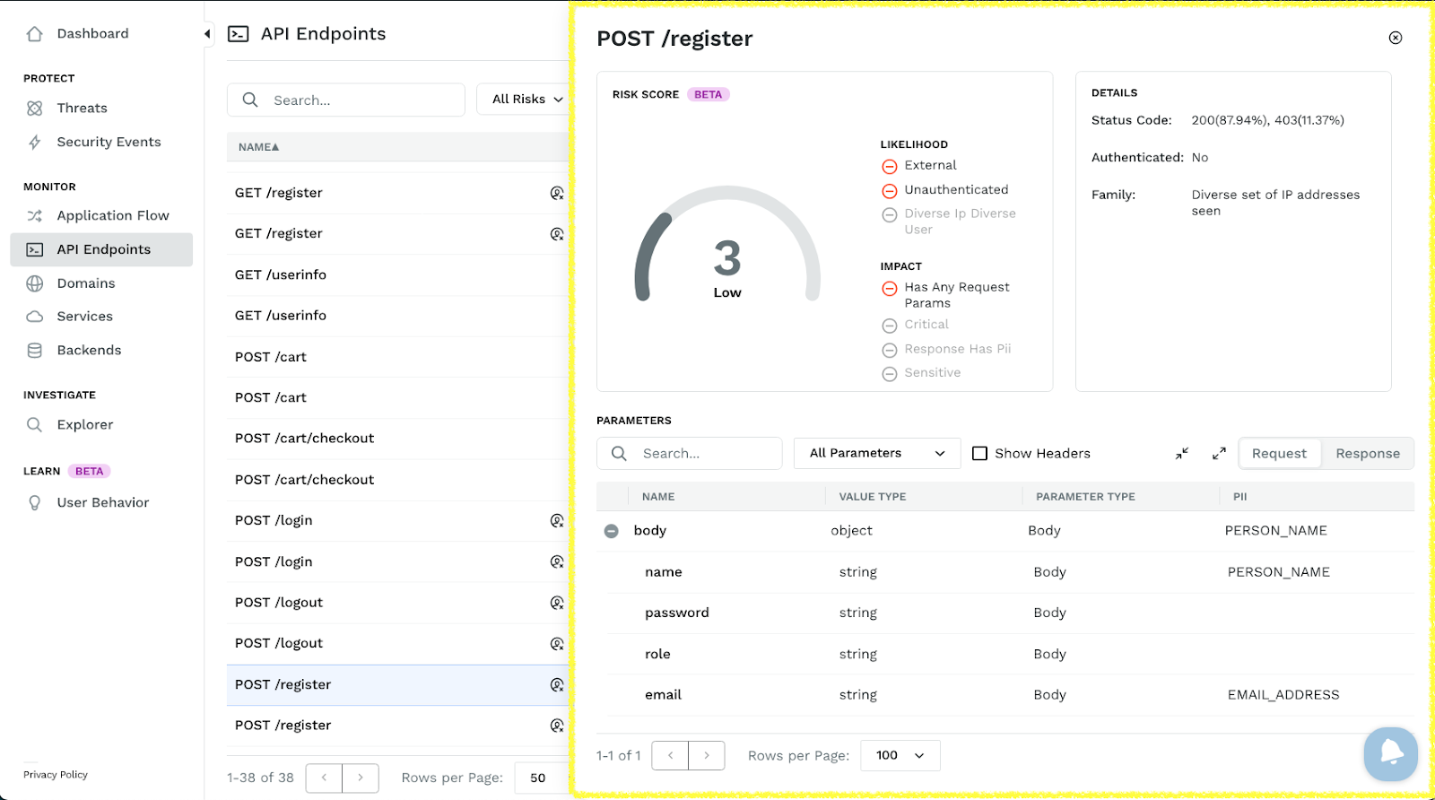
Task: Collapse the body parameter row
Action: coord(612,531)
